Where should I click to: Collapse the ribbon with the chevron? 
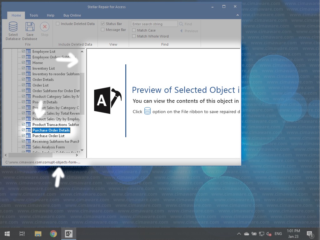pos(237,15)
